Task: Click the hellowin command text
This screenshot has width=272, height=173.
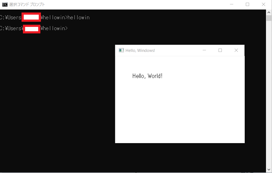Action: coord(79,17)
